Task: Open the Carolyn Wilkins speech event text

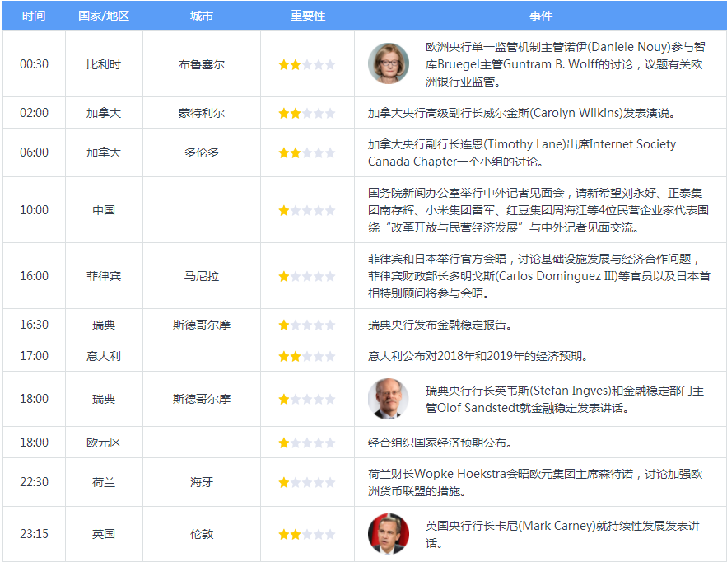Action: [522, 113]
